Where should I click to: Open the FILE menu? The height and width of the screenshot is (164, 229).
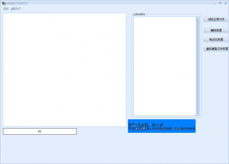pos(6,9)
